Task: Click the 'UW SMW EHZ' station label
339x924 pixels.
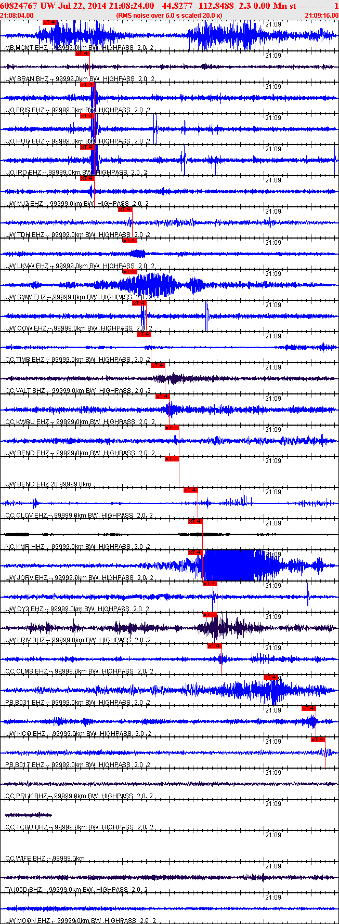Action: (x=25, y=297)
